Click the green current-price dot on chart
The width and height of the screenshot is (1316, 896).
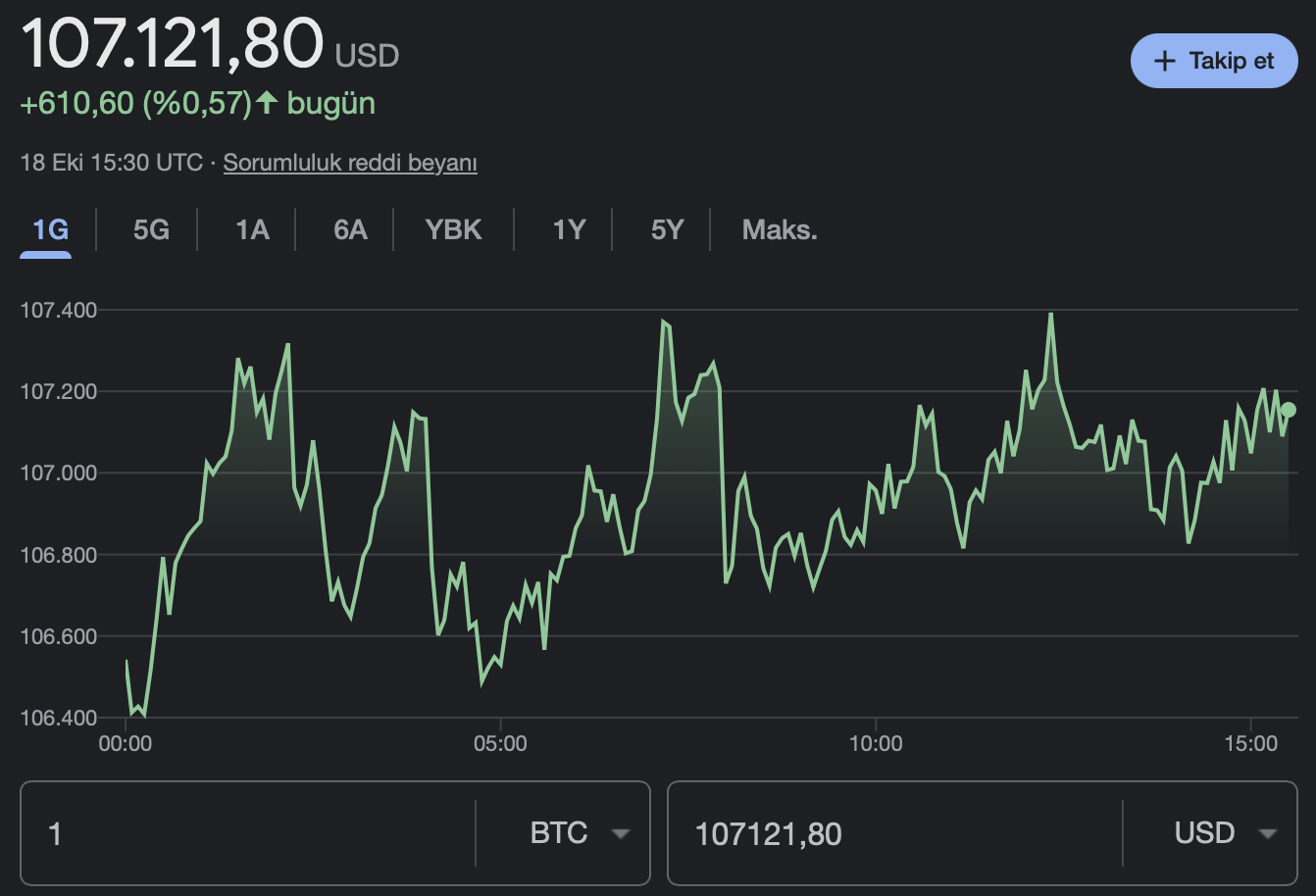point(1289,410)
